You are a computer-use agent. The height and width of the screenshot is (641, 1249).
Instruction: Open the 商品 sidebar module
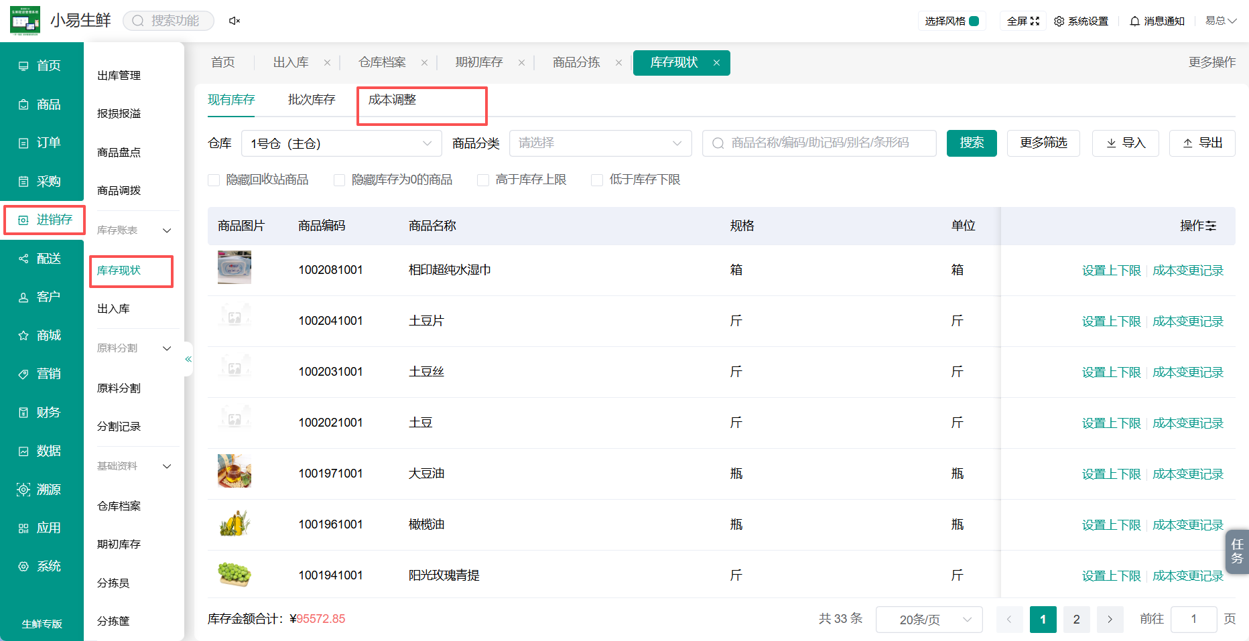click(42, 104)
